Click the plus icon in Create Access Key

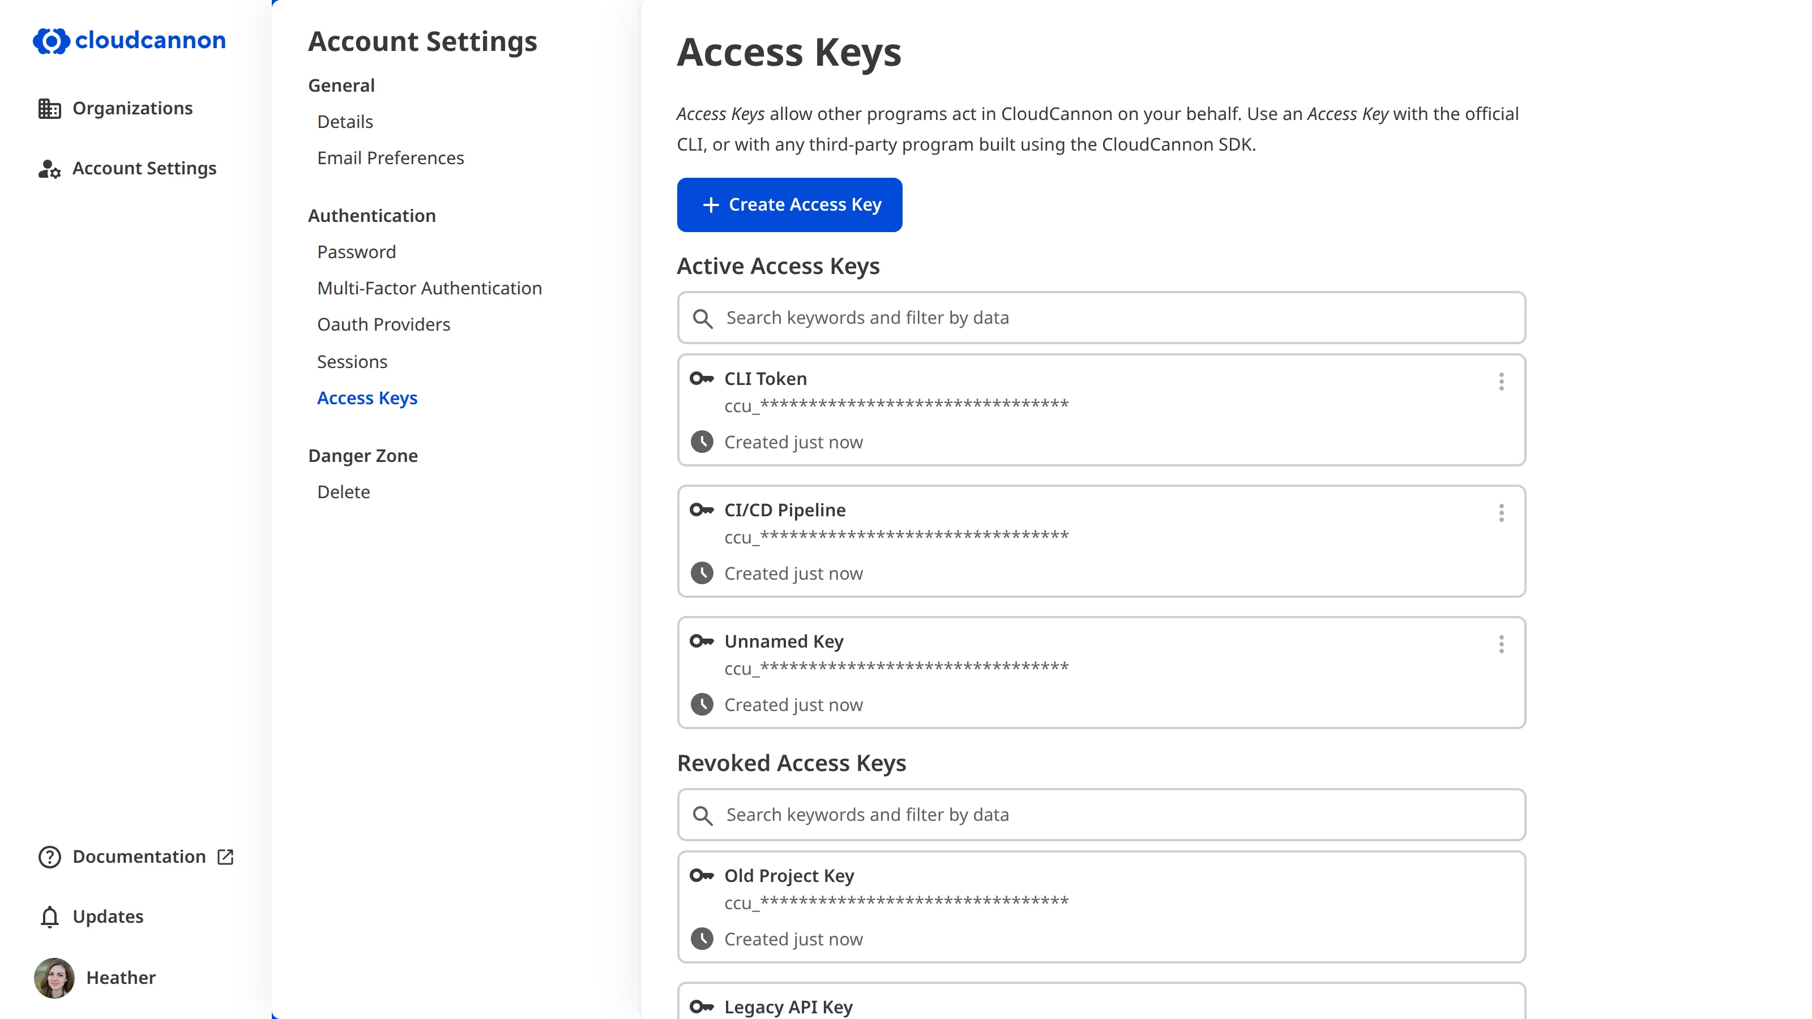(711, 204)
